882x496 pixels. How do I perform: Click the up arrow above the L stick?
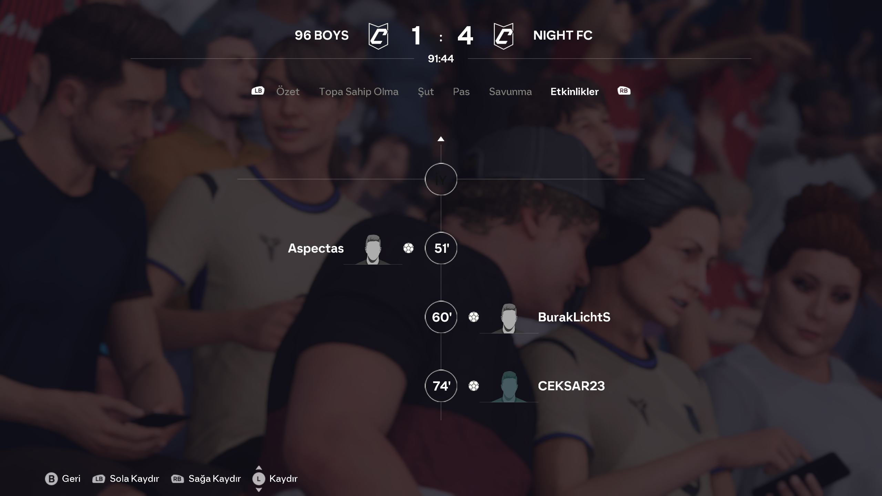pos(259,468)
